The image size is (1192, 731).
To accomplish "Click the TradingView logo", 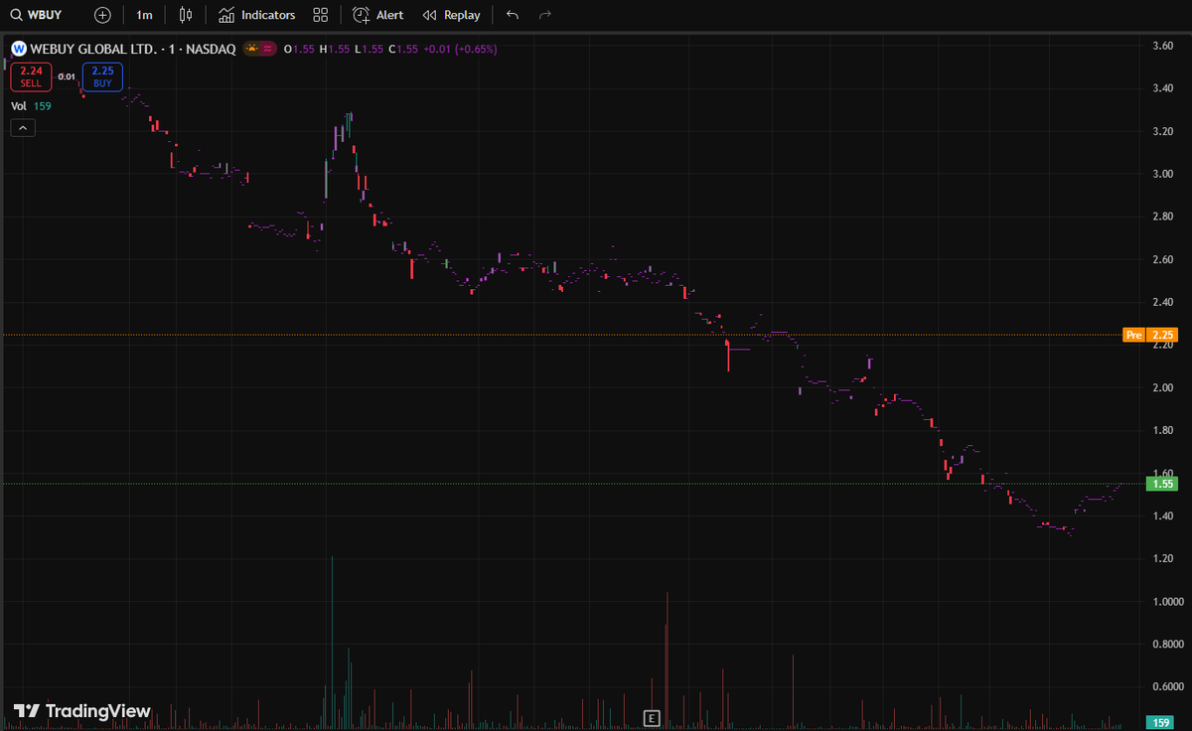I will pyautogui.click(x=82, y=711).
